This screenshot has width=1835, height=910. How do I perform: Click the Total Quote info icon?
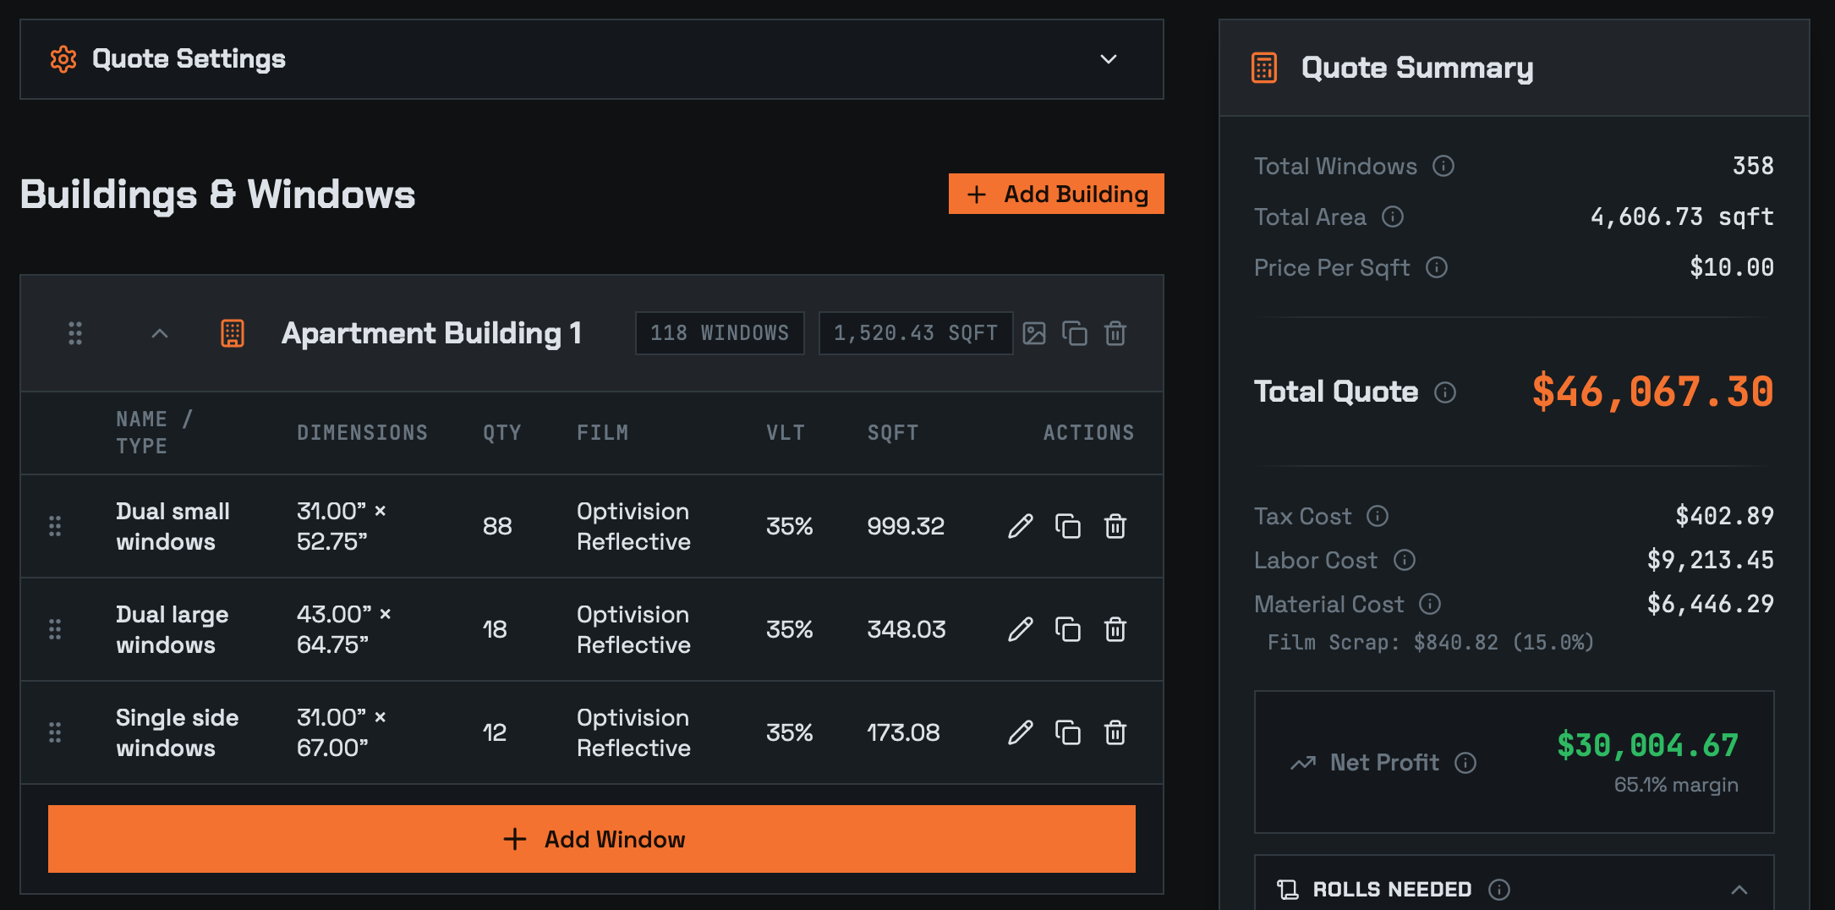(1445, 392)
